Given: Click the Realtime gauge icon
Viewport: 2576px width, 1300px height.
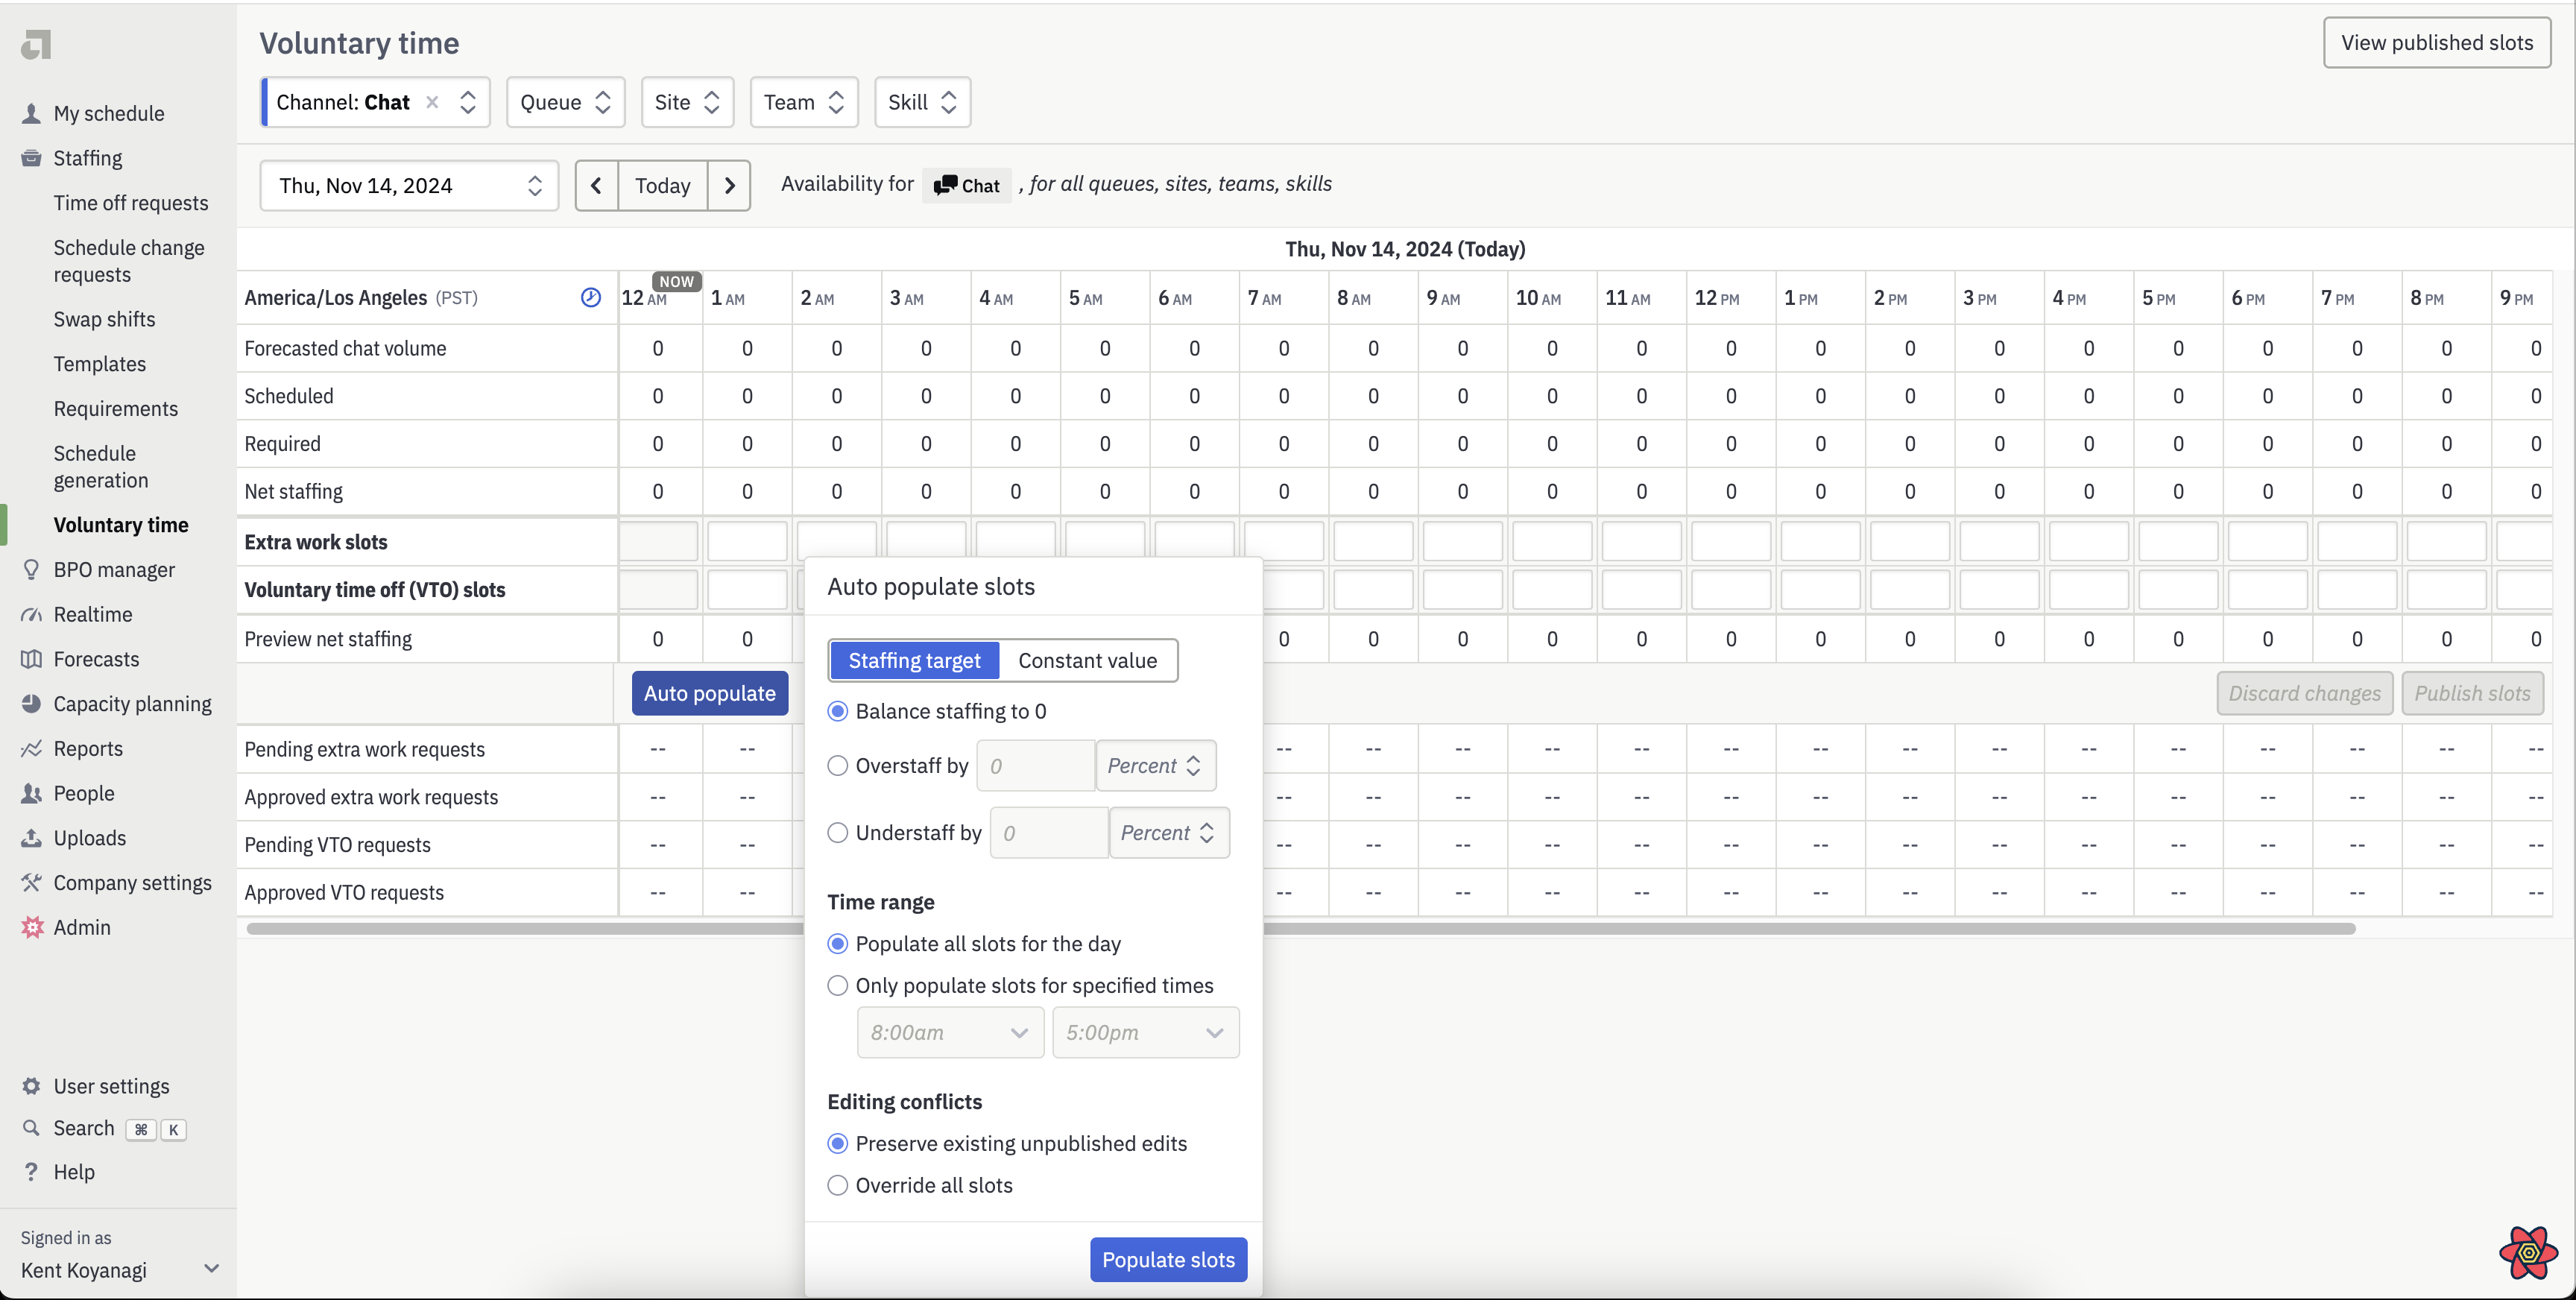Looking at the screenshot, I should pos(31,614).
